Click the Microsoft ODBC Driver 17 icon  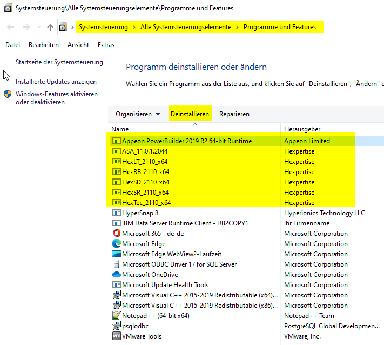116,264
